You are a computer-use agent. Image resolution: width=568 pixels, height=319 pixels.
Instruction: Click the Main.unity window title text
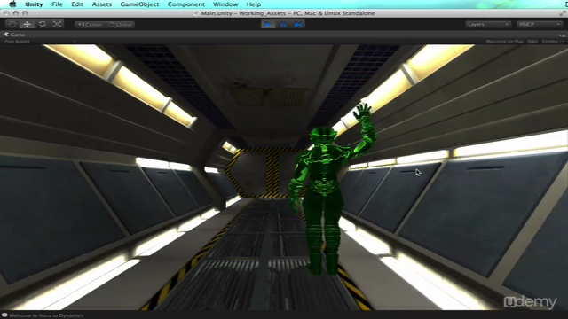pyautogui.click(x=288, y=13)
